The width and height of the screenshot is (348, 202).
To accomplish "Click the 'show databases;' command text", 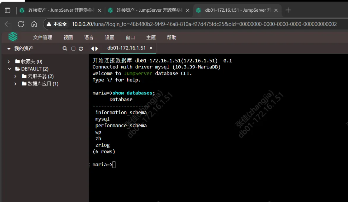I will pos(134,93).
